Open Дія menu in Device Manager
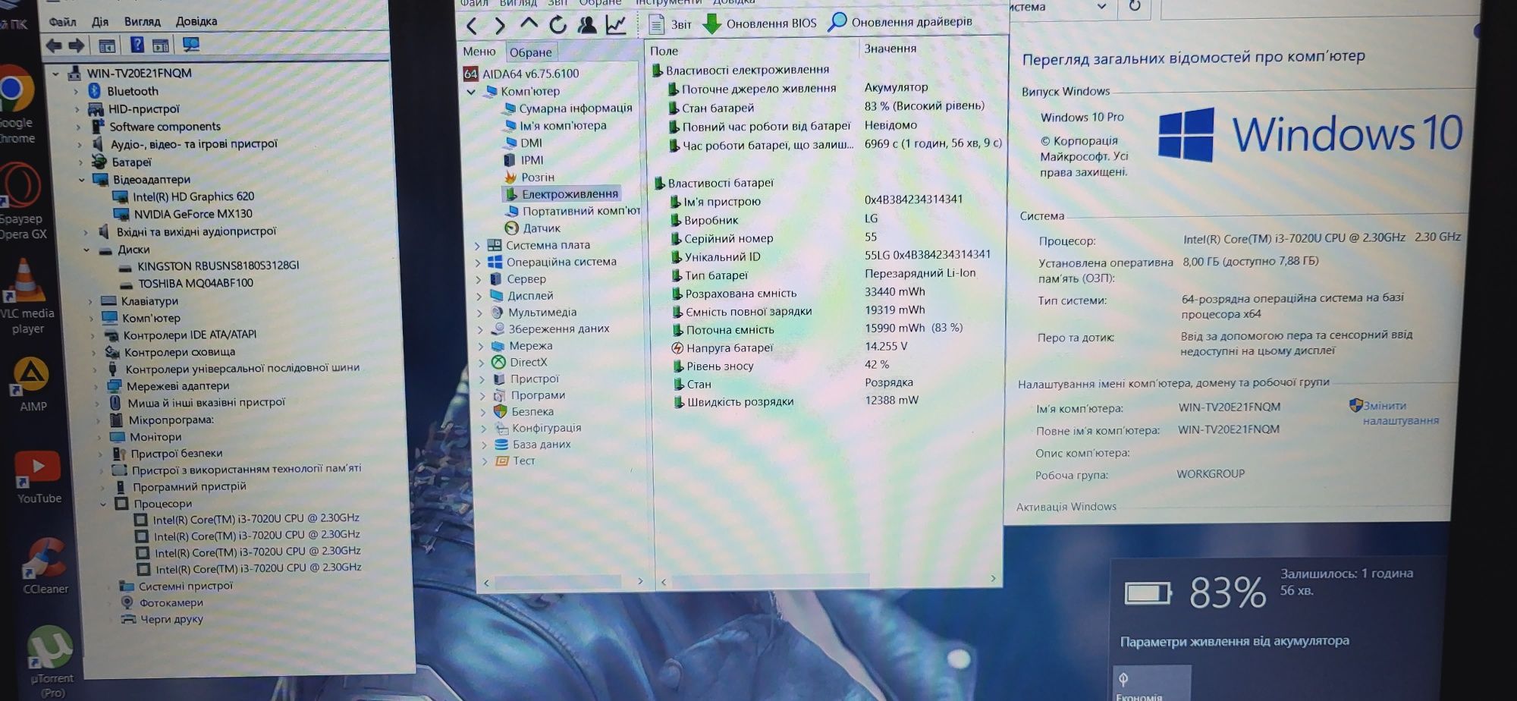 (x=100, y=22)
